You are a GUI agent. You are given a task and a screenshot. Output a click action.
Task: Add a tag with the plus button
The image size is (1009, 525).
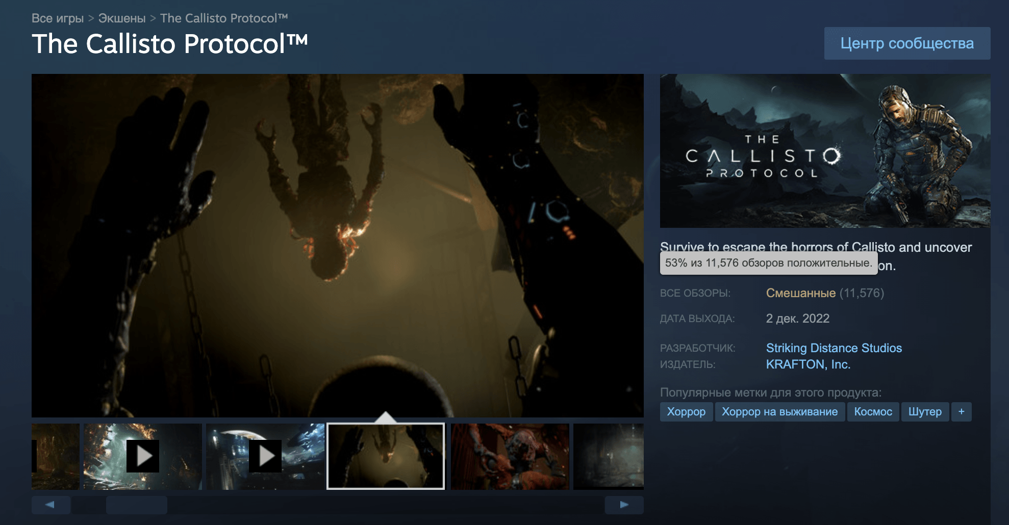click(961, 412)
